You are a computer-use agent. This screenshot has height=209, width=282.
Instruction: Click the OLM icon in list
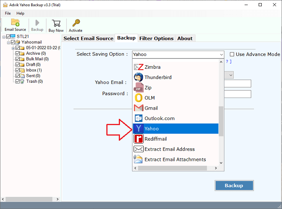pos(139,98)
